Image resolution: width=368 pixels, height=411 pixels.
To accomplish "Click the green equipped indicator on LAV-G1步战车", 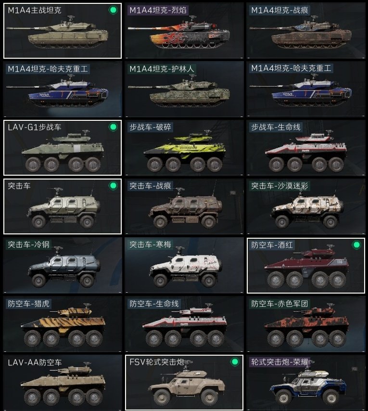I will 113,127.
